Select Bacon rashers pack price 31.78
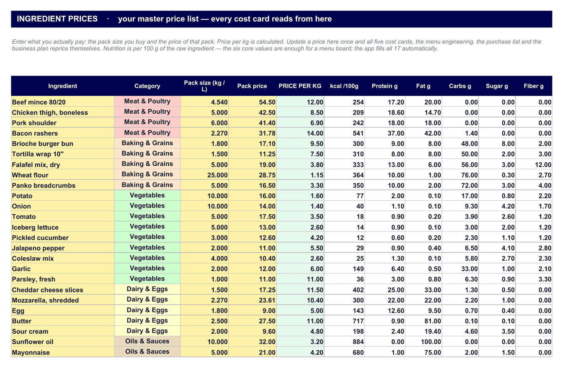 (252, 134)
